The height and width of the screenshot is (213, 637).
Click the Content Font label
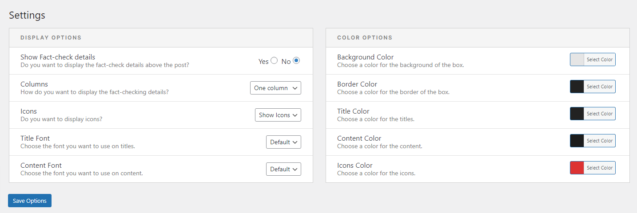click(x=41, y=166)
